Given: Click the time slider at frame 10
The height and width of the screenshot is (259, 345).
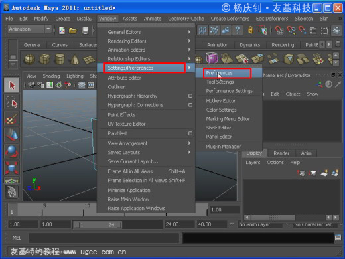Looking at the screenshot, I should pos(84,210).
